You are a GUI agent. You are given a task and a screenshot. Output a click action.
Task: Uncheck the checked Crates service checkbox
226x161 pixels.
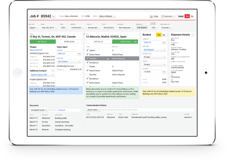click(x=87, y=50)
